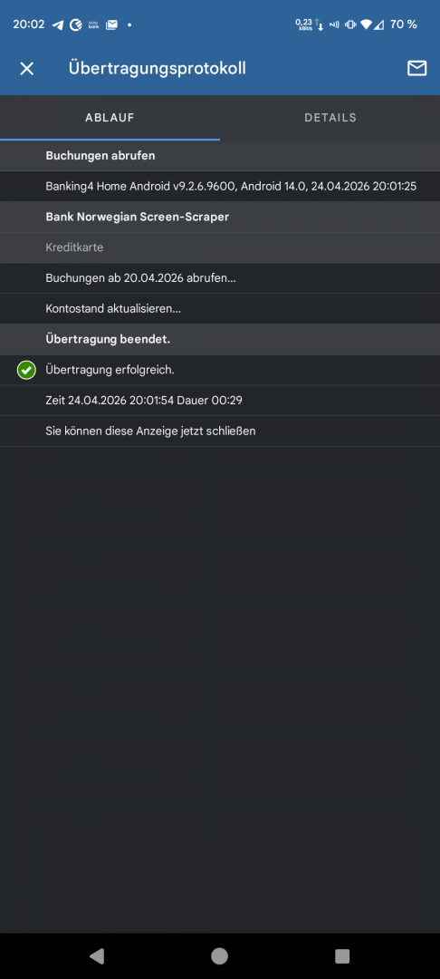Tap the Banking4 Home Android version line

point(220,186)
